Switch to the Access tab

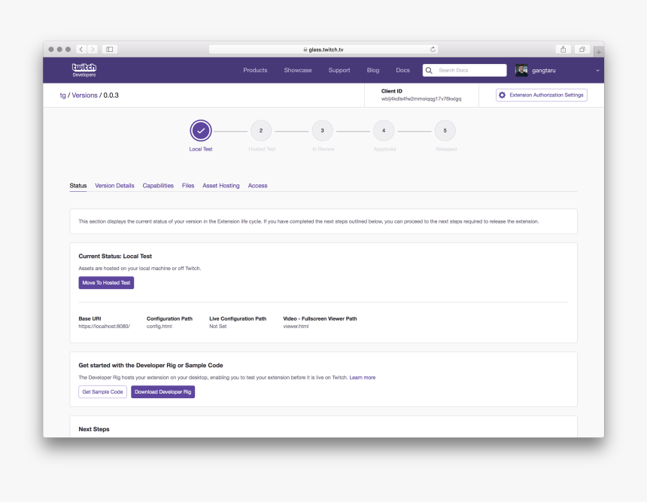(257, 186)
